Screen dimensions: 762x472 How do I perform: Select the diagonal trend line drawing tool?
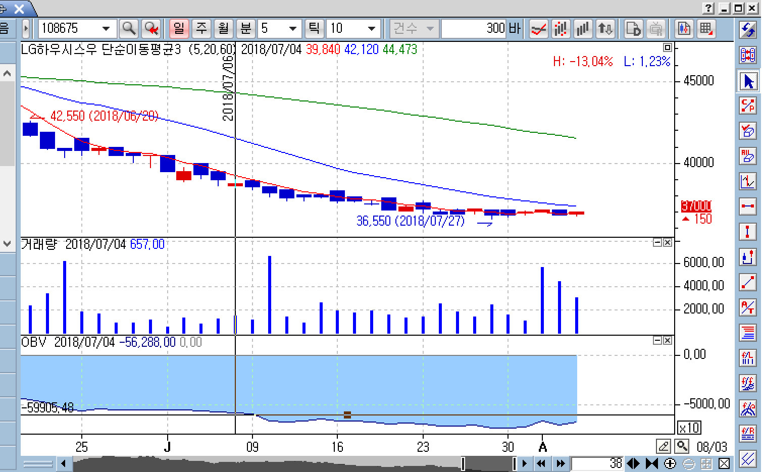(748, 282)
